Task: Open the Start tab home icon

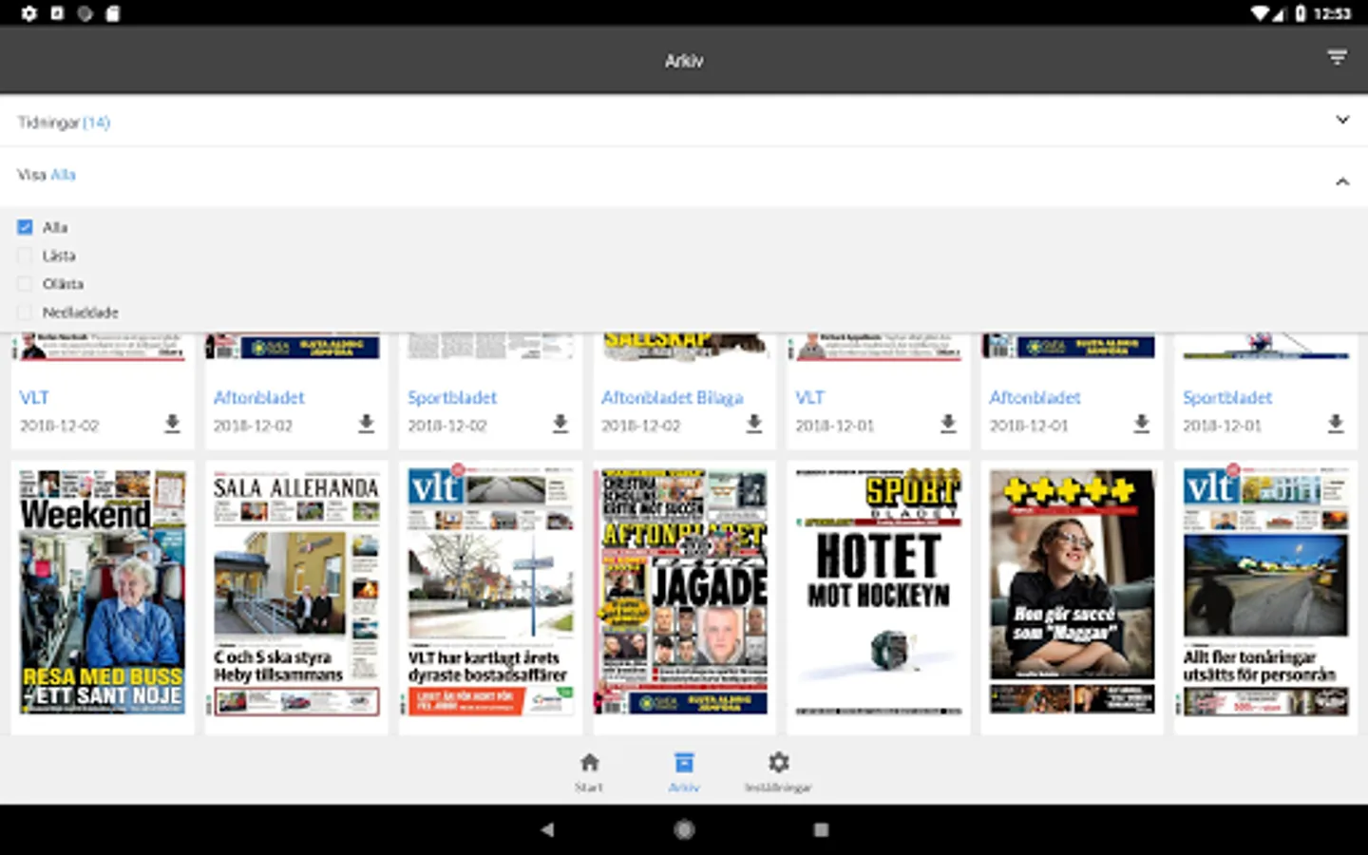Action: pos(589,763)
